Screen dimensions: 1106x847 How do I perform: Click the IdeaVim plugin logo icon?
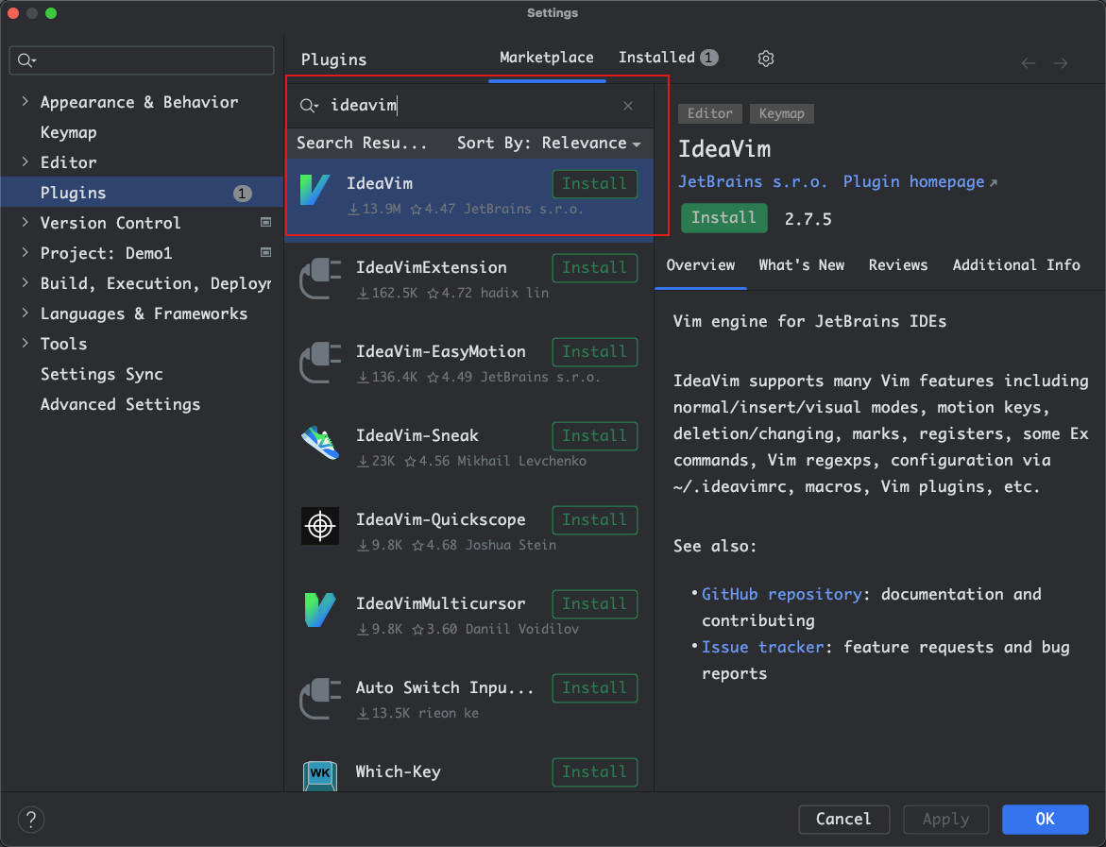[x=315, y=190]
